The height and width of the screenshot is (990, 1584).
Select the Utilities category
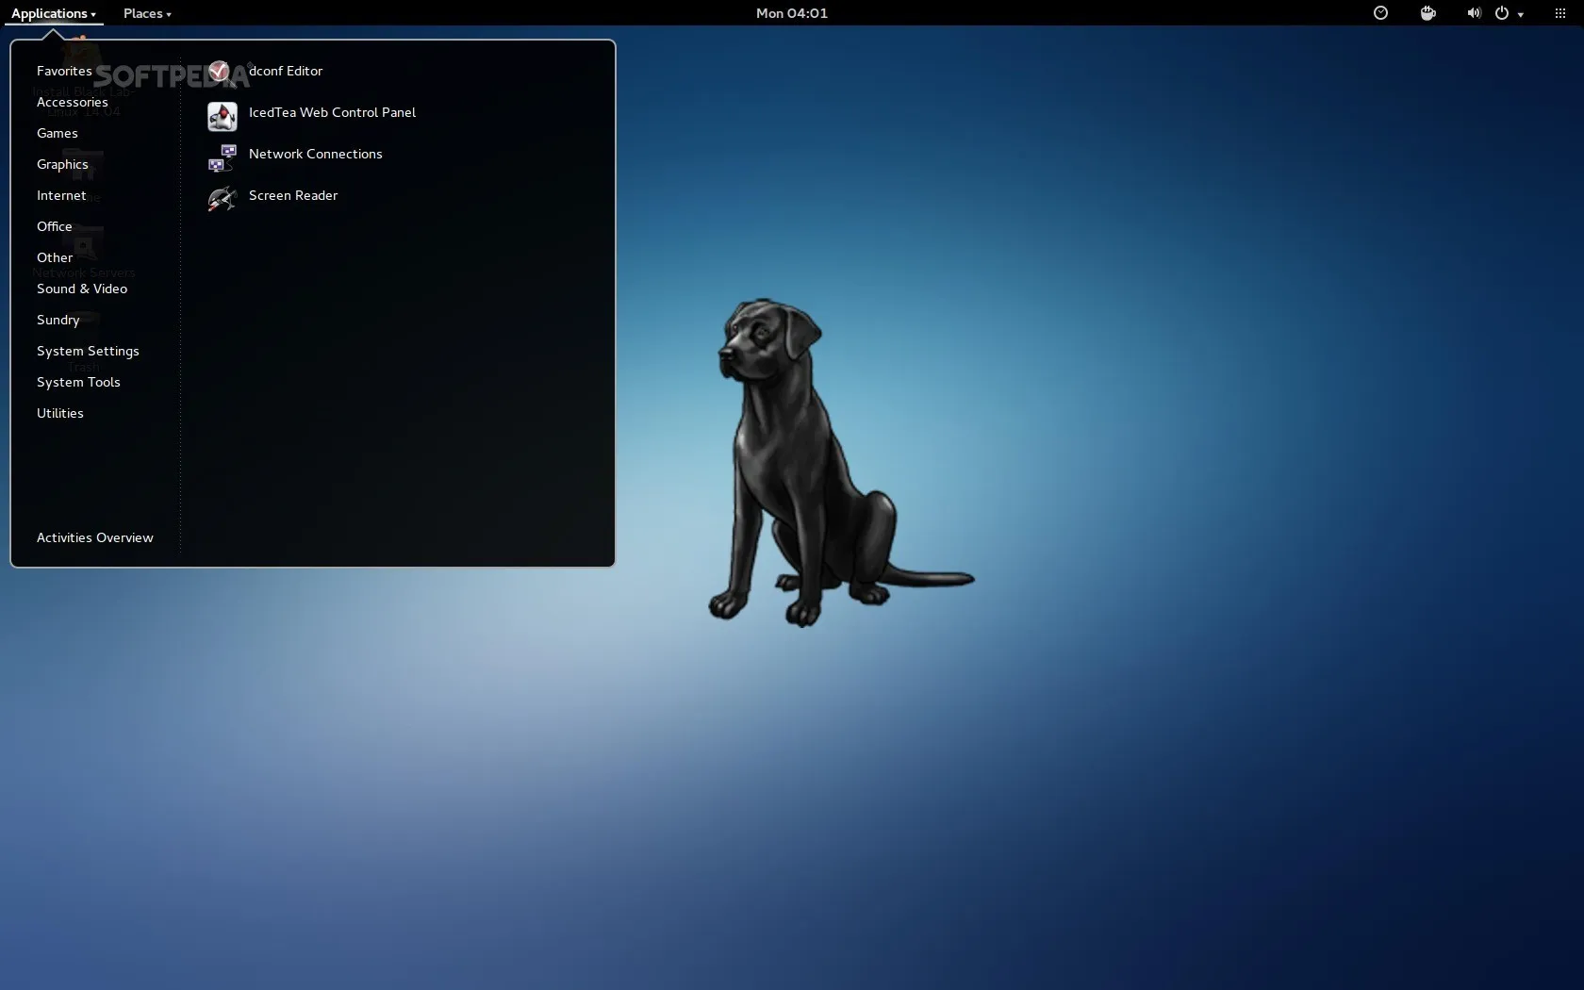pyautogui.click(x=60, y=413)
